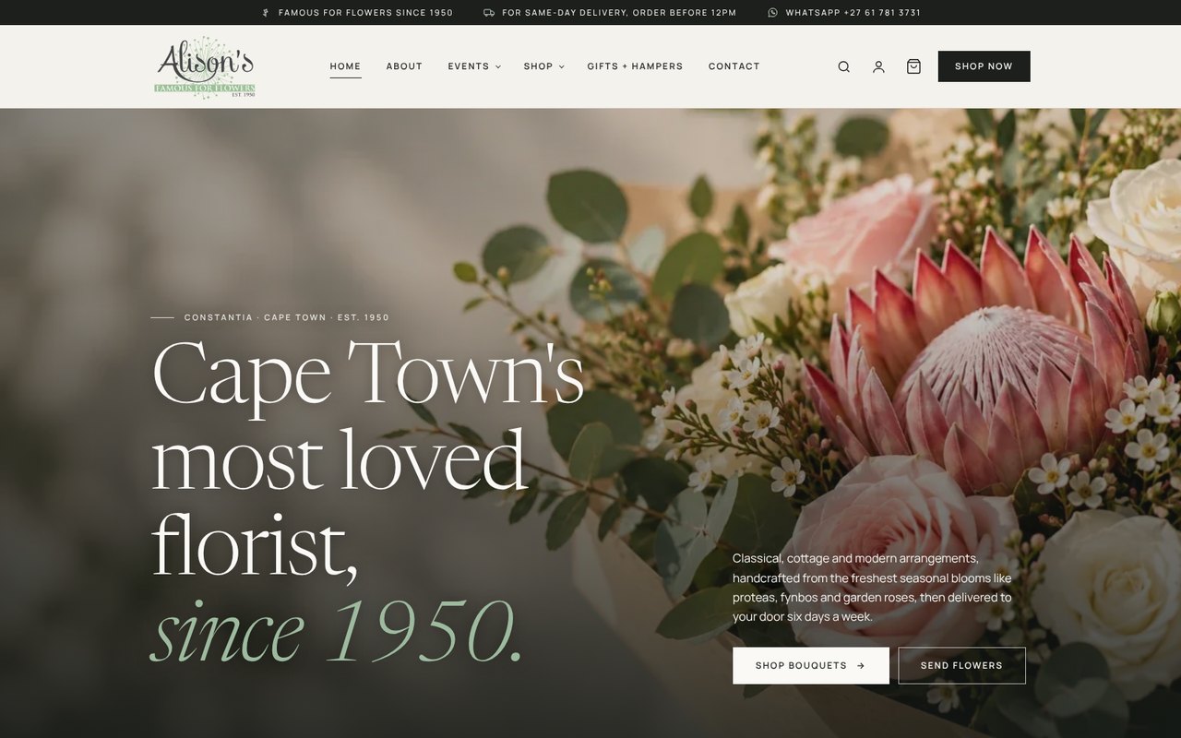
Task: Open the shopping cart icon
Action: coord(913,66)
